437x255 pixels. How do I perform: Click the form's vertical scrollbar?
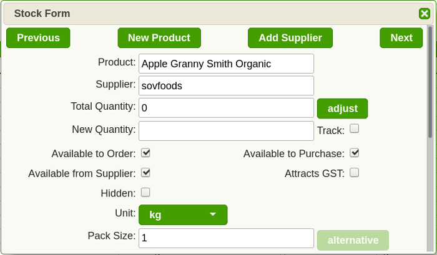coord(430,82)
